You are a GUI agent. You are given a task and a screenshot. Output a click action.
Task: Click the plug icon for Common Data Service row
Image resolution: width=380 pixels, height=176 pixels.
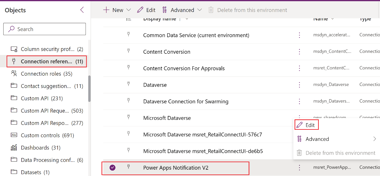[x=128, y=34]
